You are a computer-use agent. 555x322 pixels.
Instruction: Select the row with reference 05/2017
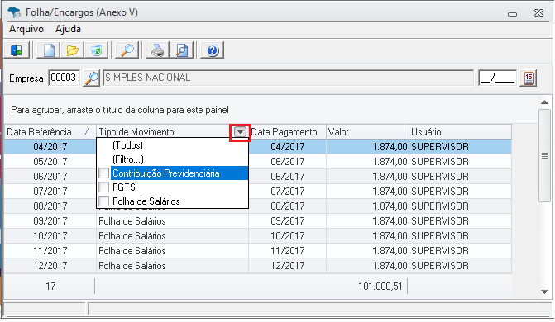258,162
